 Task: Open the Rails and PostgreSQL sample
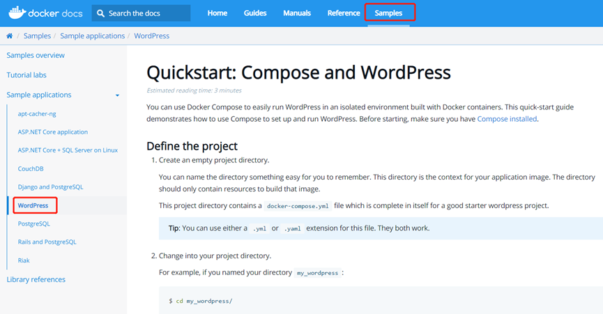pos(47,242)
